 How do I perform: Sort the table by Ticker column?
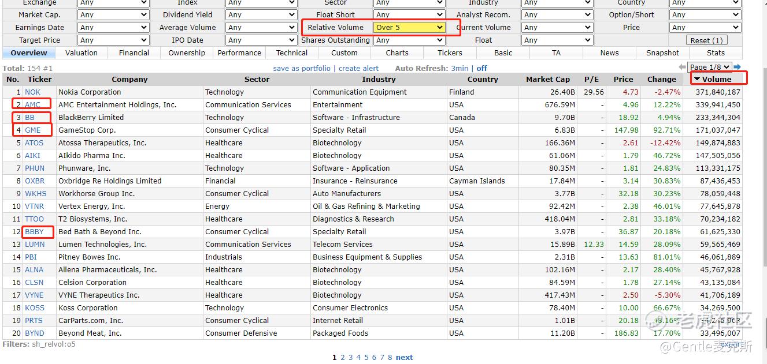click(40, 79)
